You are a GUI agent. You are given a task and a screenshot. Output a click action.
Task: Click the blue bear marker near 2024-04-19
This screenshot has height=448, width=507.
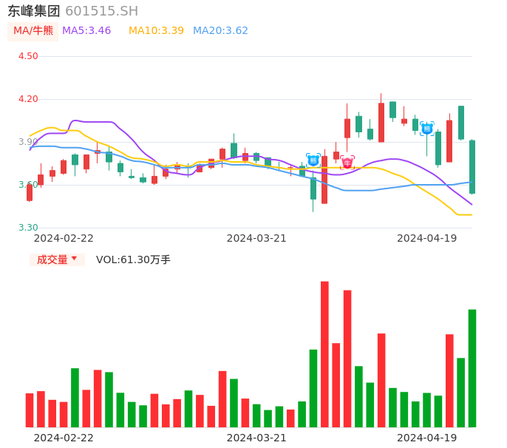[x=426, y=129]
